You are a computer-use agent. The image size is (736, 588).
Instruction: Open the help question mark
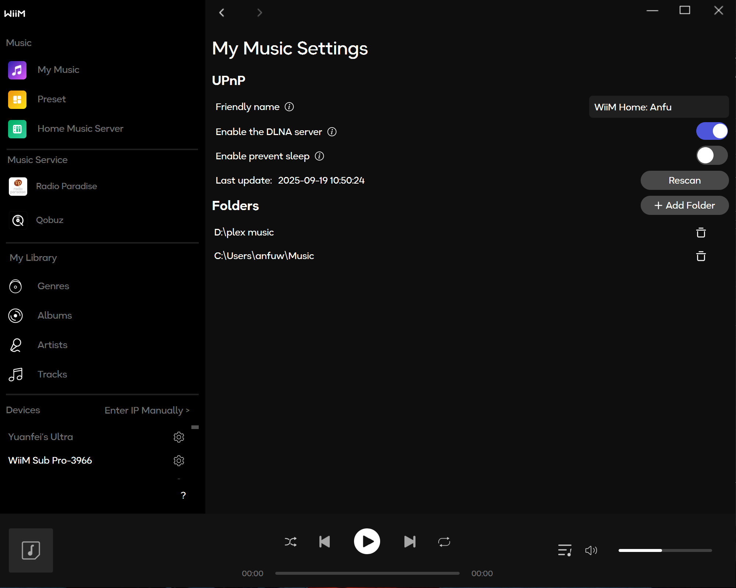coord(183,495)
